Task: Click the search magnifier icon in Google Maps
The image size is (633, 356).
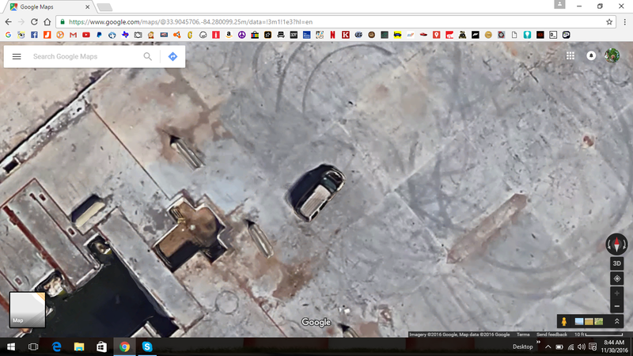Action: click(148, 56)
